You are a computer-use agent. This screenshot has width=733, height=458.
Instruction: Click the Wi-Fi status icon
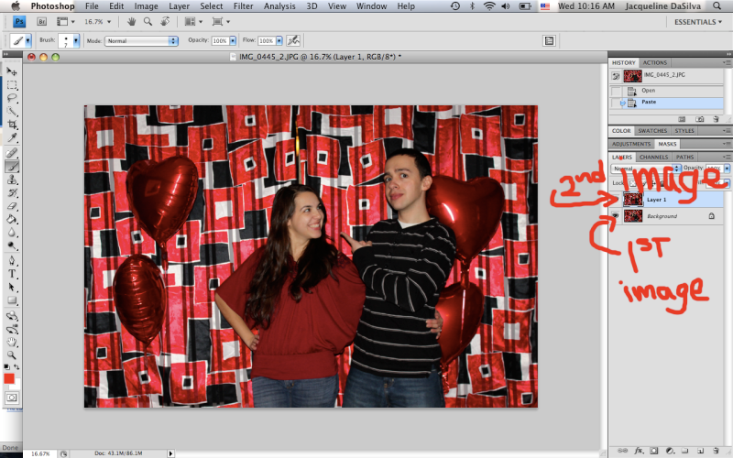click(x=489, y=6)
